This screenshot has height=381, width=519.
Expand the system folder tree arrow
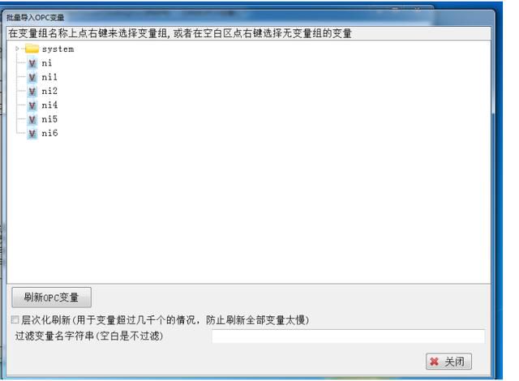(x=17, y=49)
